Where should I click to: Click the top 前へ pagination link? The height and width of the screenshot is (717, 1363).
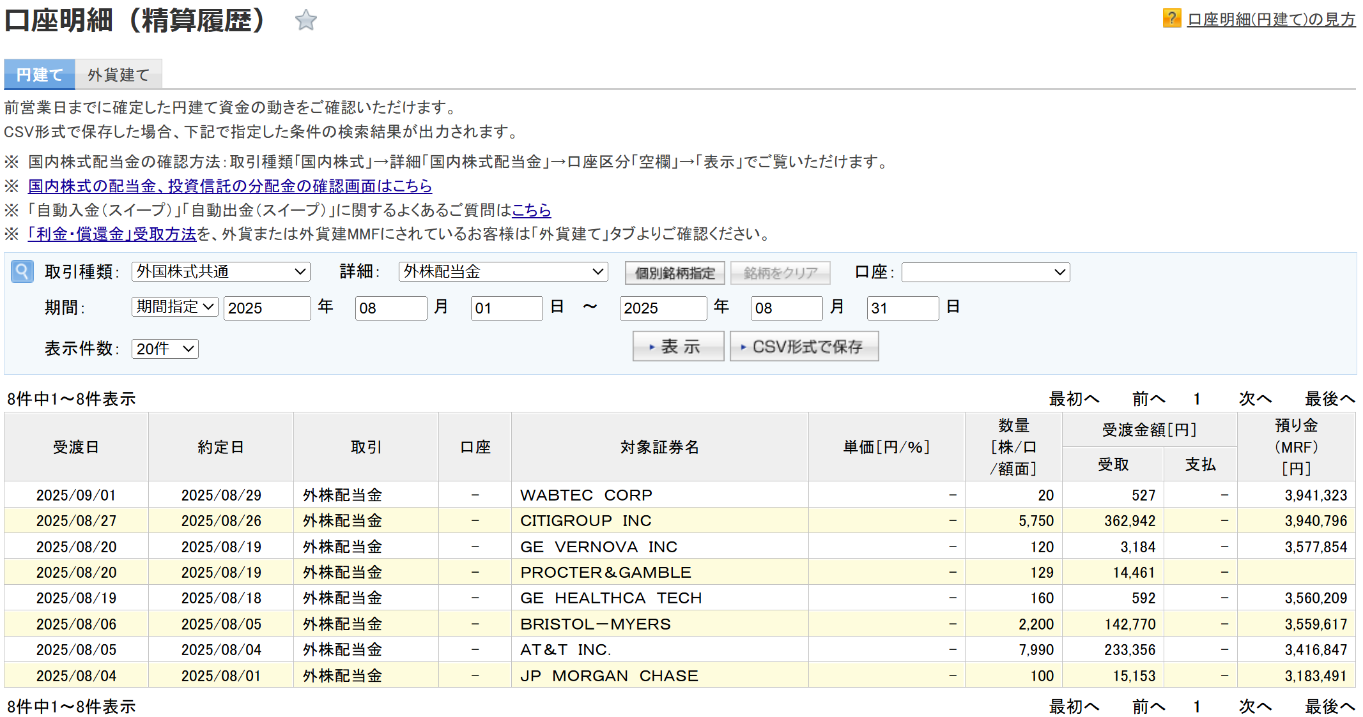click(x=1149, y=399)
